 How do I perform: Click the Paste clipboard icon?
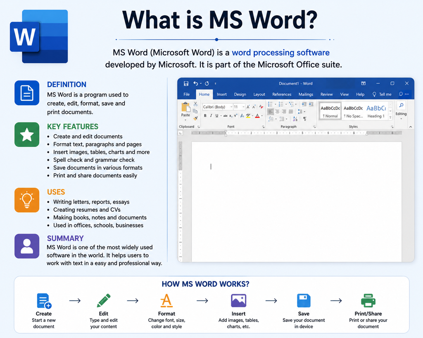(186, 107)
